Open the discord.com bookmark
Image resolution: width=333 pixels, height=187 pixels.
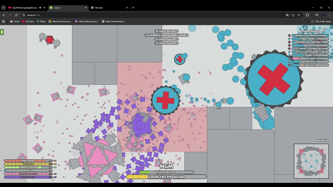tap(87, 22)
